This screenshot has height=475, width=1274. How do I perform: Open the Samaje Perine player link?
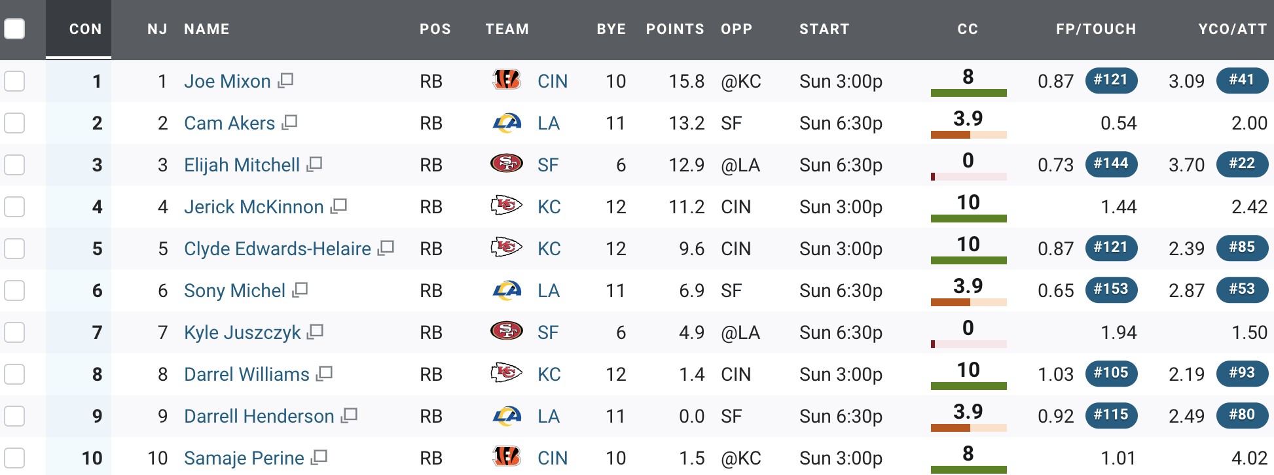coord(244,458)
